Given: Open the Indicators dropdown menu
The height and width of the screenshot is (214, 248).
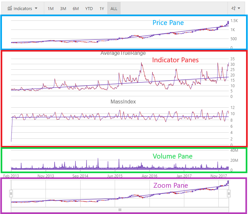Looking at the screenshot, I should 22,8.
